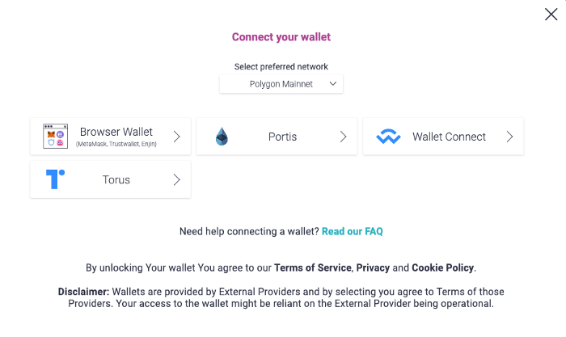Select the Torus wallet label
The height and width of the screenshot is (337, 566).
tap(116, 179)
